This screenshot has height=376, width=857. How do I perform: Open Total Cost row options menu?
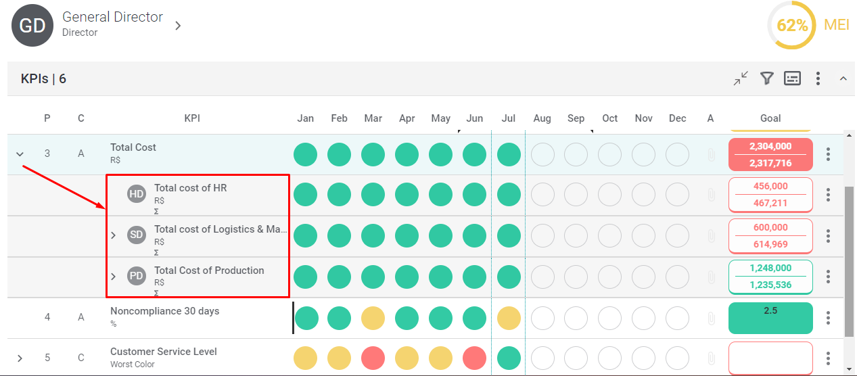(828, 154)
